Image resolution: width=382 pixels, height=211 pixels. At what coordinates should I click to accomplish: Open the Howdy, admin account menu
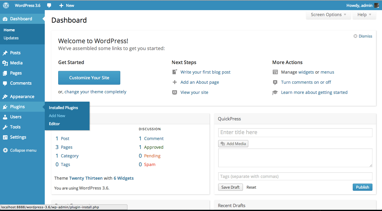(x=363, y=5)
